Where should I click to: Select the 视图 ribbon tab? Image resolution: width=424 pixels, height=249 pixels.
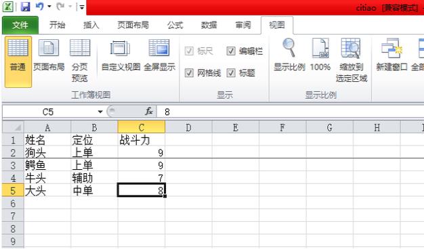pos(277,25)
